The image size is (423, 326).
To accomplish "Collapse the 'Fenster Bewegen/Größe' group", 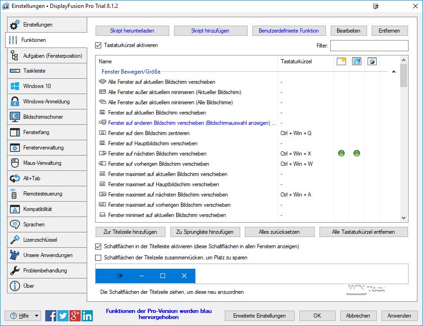I will [394, 72].
